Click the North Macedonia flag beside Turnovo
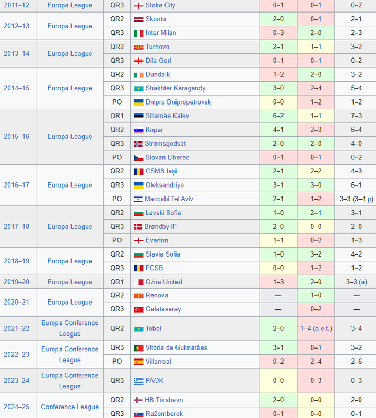376x418 pixels. click(x=138, y=47)
